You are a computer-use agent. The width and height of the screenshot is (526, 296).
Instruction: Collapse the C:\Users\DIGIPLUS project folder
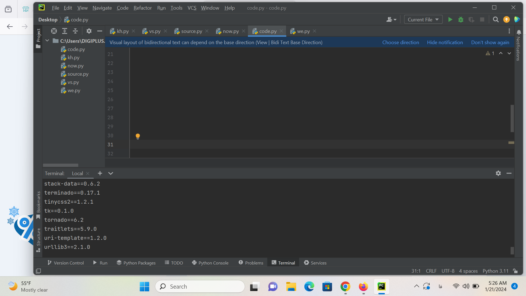point(47,41)
